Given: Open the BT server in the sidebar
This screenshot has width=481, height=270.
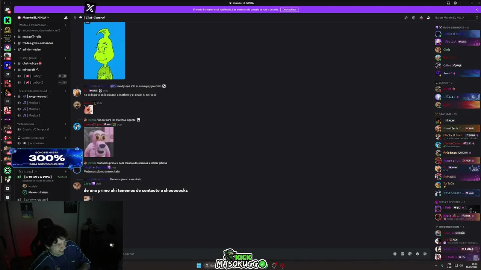Looking at the screenshot, I should (8, 74).
